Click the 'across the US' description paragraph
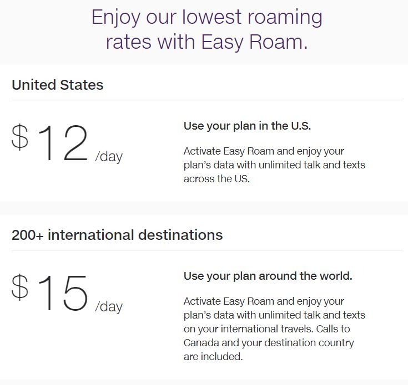 click(275, 165)
